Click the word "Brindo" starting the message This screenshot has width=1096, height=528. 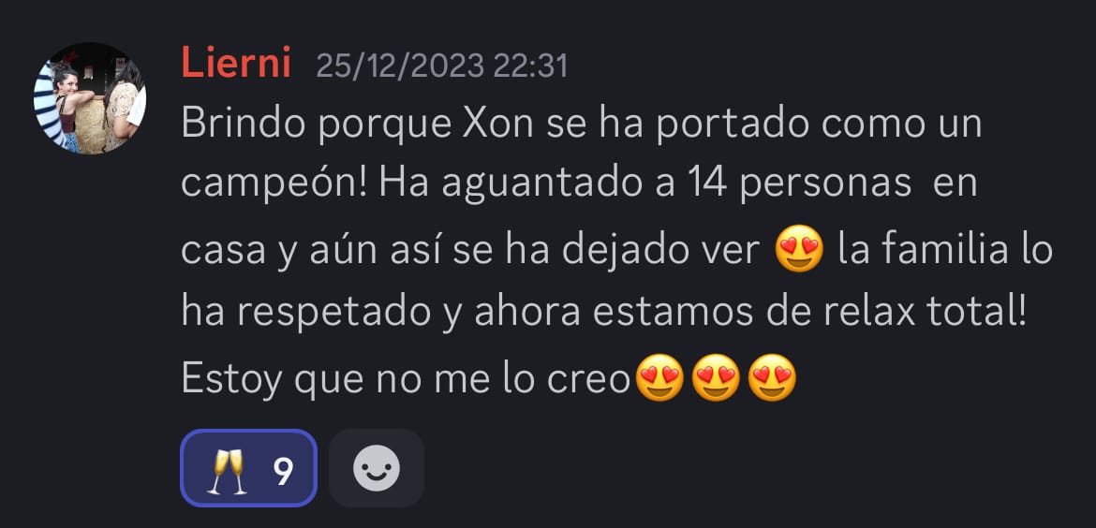pyautogui.click(x=244, y=124)
